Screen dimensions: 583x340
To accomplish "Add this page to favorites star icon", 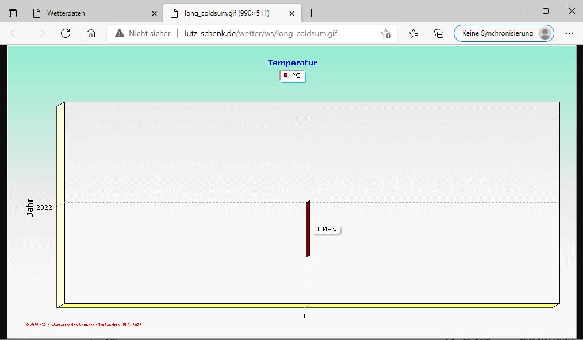I will 386,33.
